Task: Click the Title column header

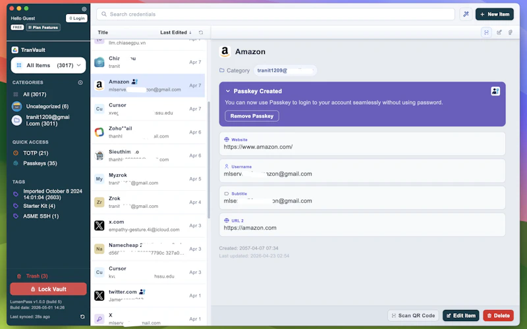Action: click(x=103, y=32)
